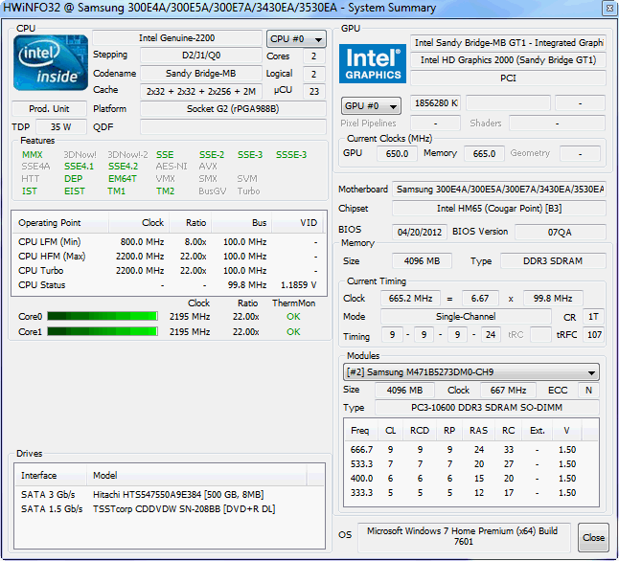This screenshot has height=561, width=619.
Task: Click the Core0 usage bar
Action: point(103,317)
